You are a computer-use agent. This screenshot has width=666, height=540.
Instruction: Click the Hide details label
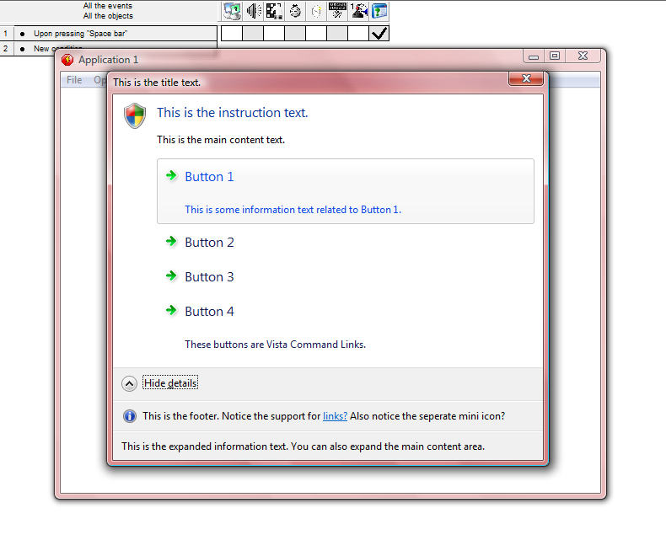click(x=170, y=383)
